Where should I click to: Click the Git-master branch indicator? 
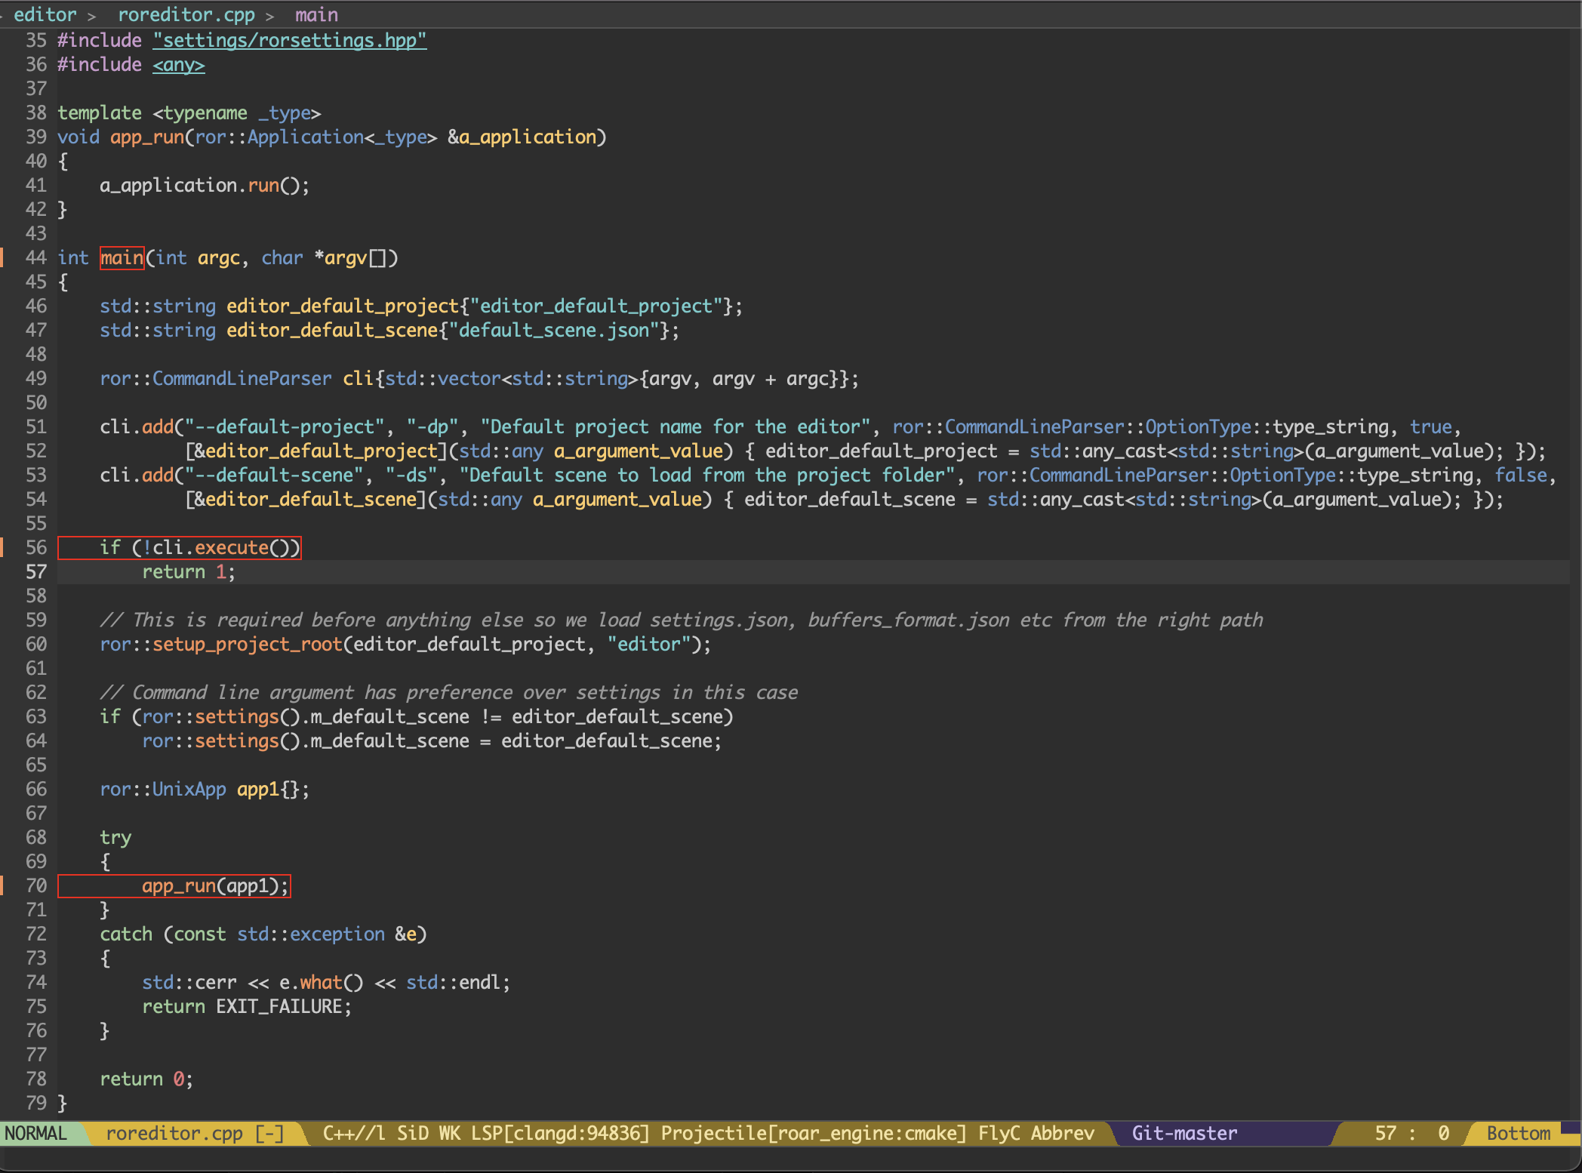click(1184, 1133)
